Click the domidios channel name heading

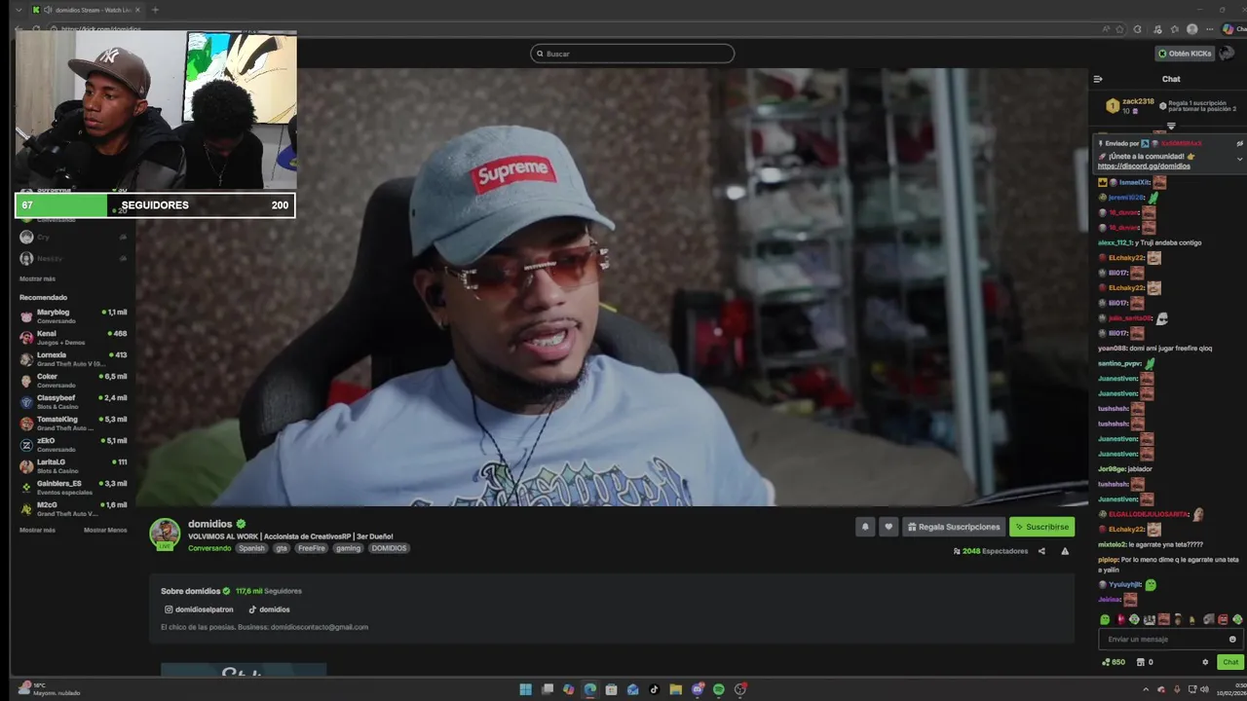tap(210, 524)
